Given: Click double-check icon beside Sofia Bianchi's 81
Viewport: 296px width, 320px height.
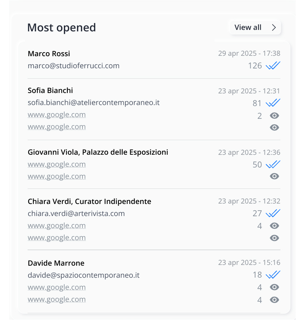Looking at the screenshot, I should tap(273, 103).
